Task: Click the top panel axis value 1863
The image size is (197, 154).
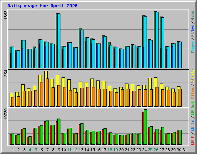Action: tap(6, 15)
